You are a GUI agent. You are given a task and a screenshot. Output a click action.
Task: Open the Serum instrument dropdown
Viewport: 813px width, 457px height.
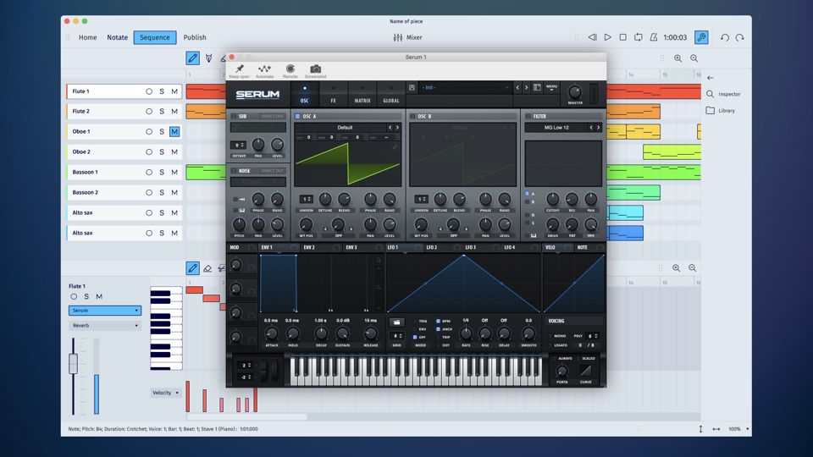[x=105, y=311]
